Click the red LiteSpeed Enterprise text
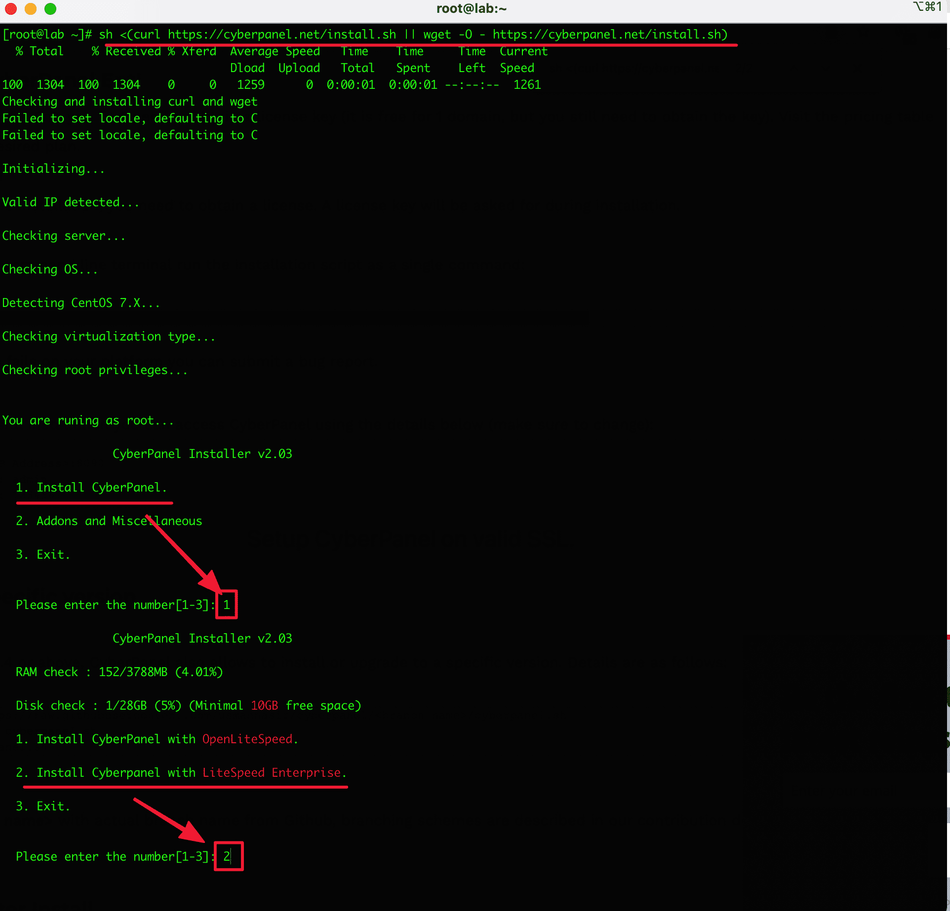 pos(272,773)
